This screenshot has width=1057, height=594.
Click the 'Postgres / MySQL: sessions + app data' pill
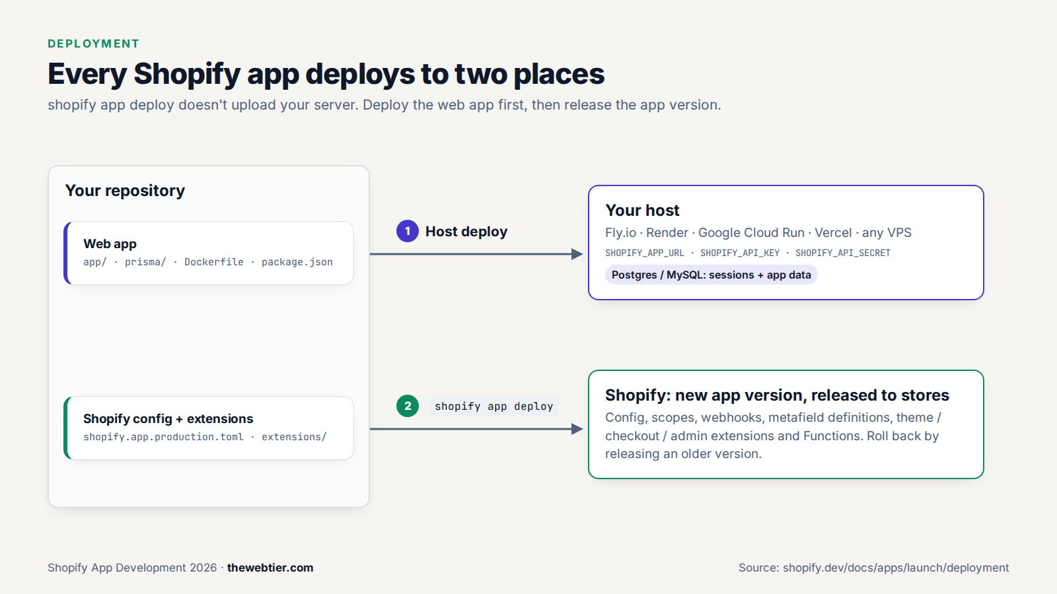[x=711, y=275]
